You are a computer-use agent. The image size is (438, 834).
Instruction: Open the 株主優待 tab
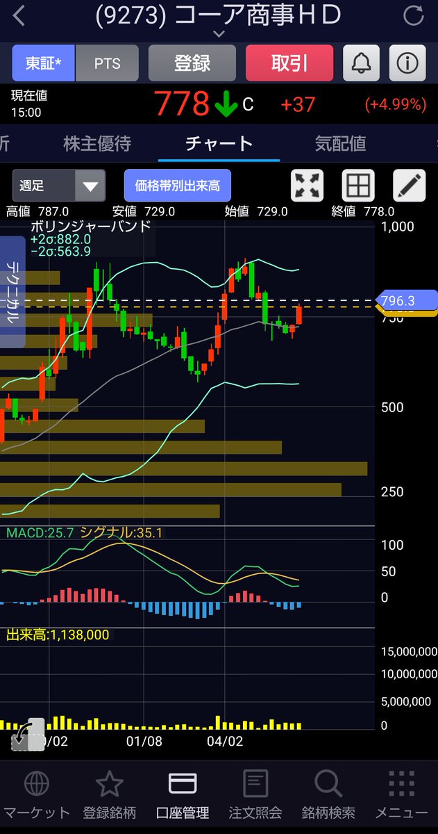(97, 144)
